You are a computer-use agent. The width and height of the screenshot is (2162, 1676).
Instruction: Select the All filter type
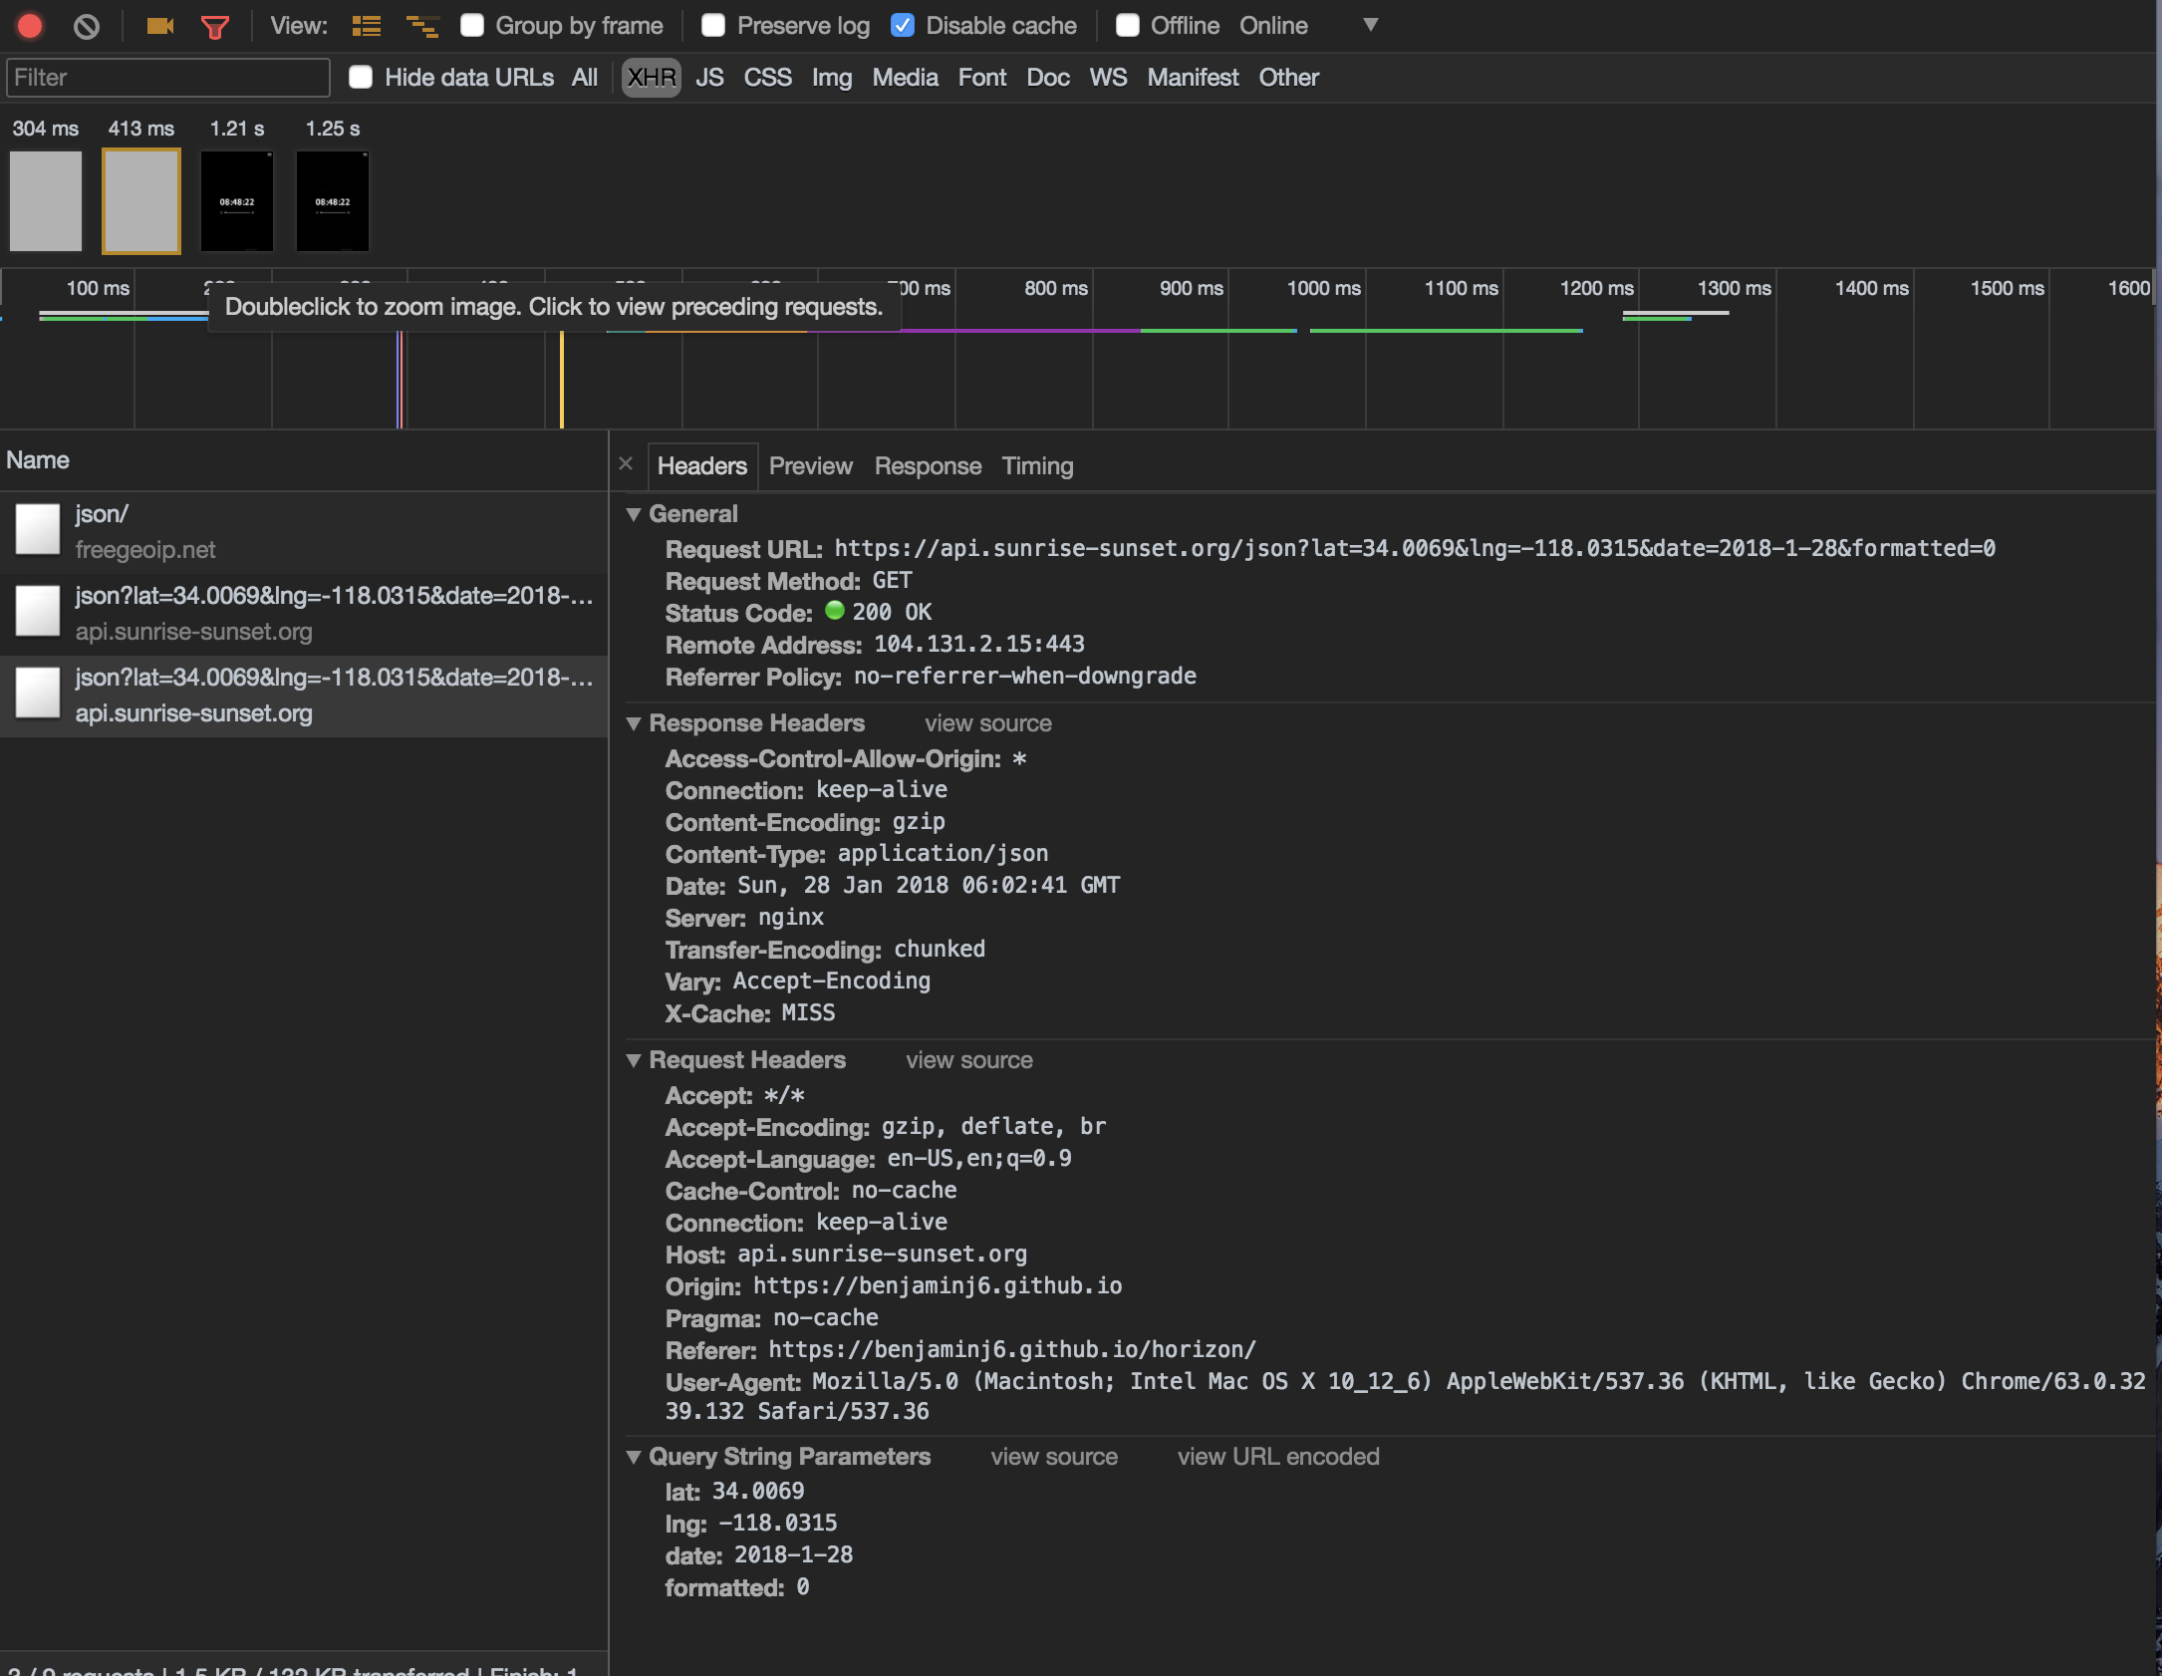585,78
